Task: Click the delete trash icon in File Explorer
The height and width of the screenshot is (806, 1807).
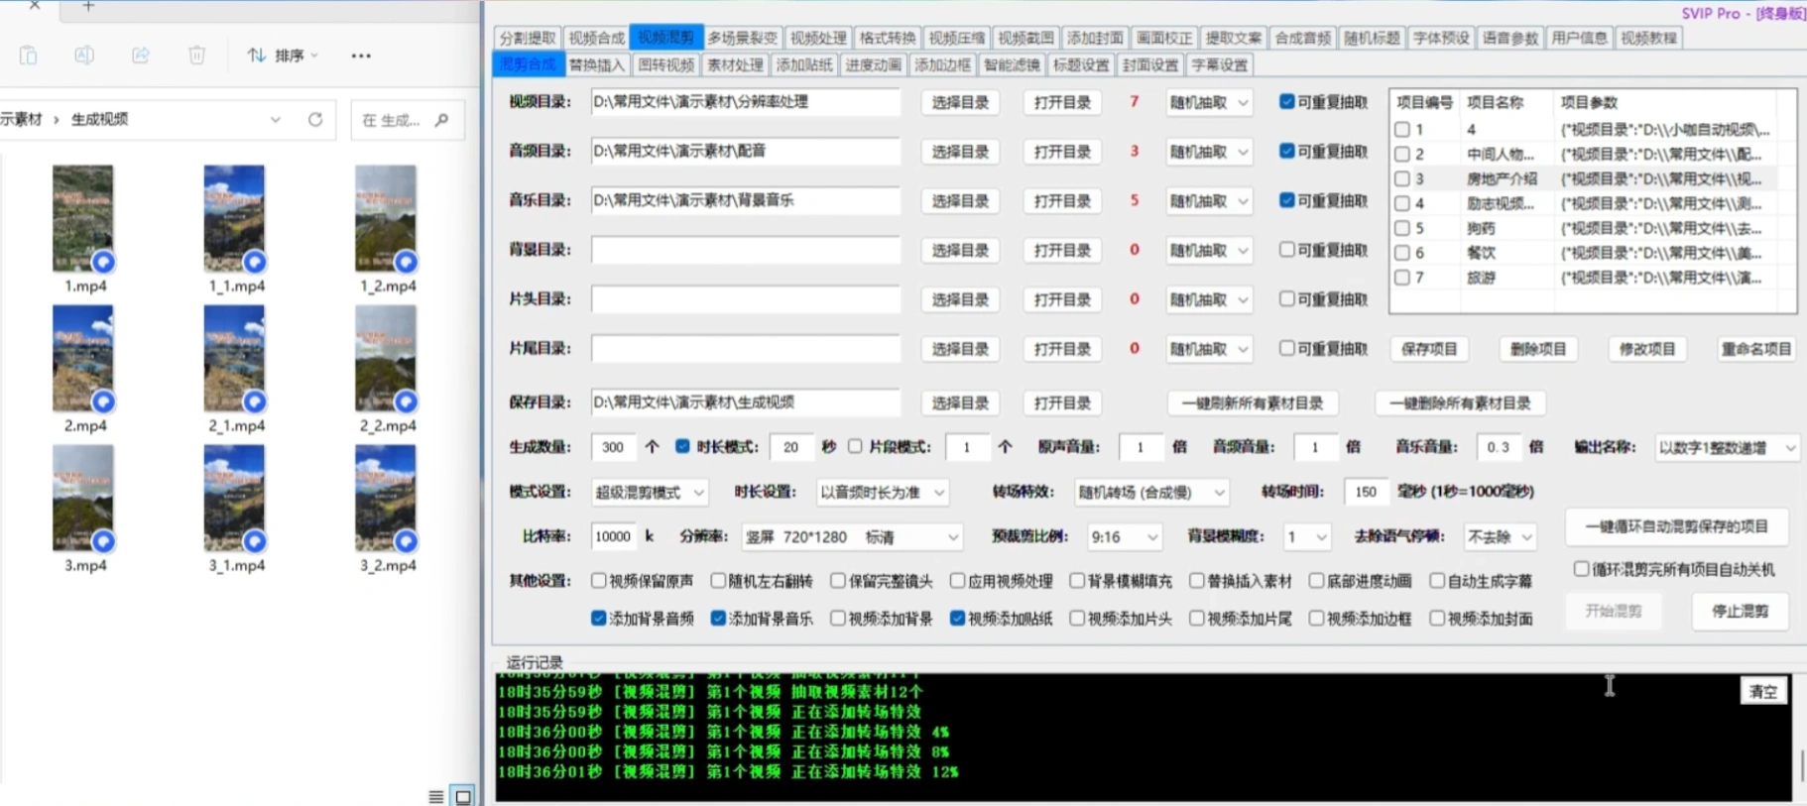Action: point(197,56)
